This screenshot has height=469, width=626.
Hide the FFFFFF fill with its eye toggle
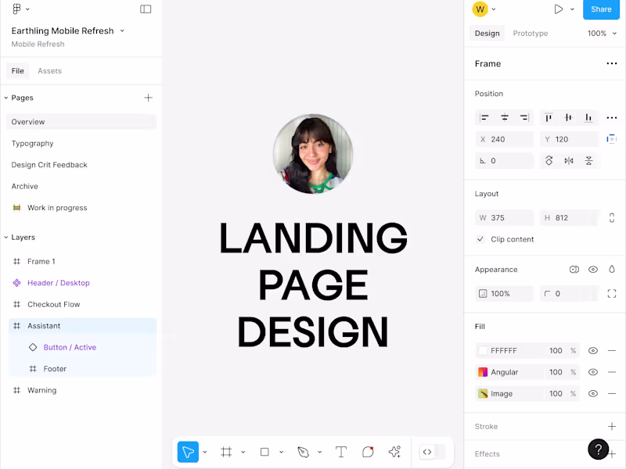tap(594, 350)
